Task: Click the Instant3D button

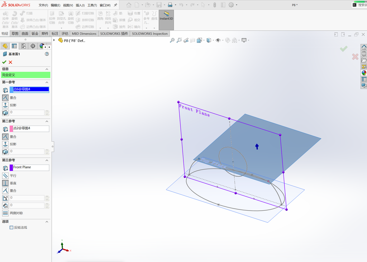Action: (166, 20)
